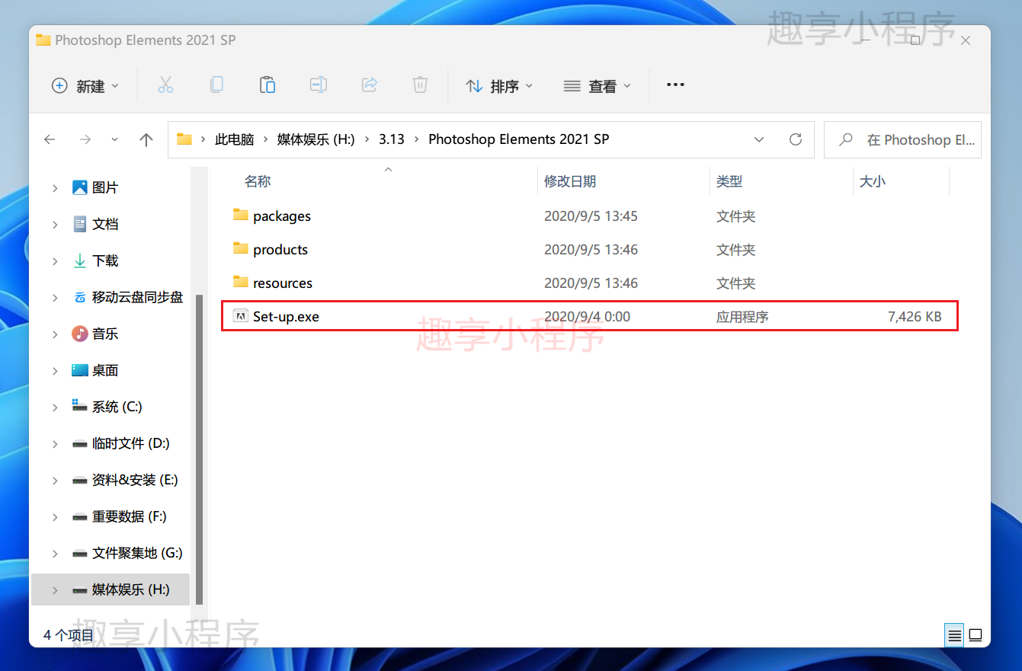1022x671 pixels.
Task: Click the 移动云盘同步盘 cloud icon
Action: 79,297
